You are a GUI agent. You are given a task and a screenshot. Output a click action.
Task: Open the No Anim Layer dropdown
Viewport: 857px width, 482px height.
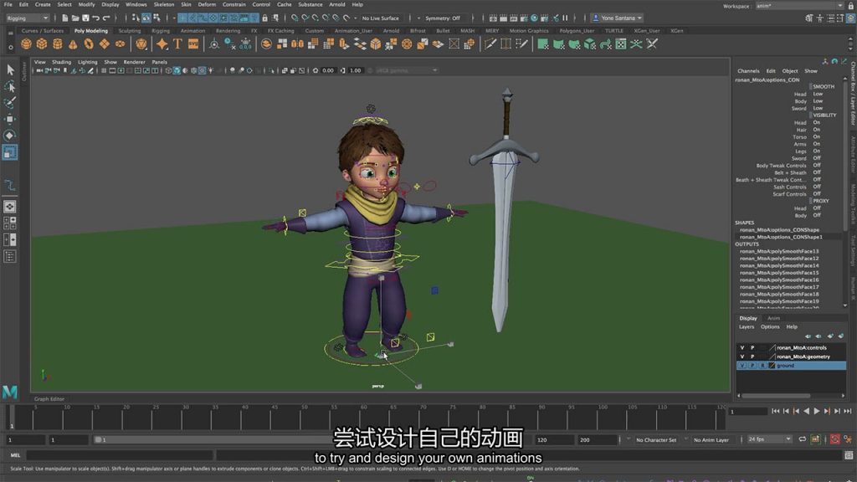point(711,440)
